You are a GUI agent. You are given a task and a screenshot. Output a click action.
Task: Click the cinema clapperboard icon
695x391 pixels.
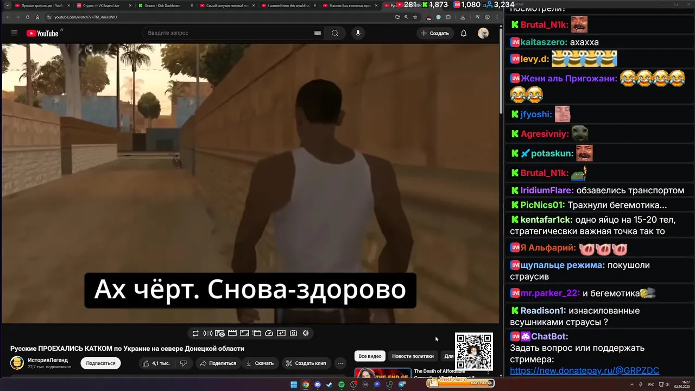[x=232, y=333]
